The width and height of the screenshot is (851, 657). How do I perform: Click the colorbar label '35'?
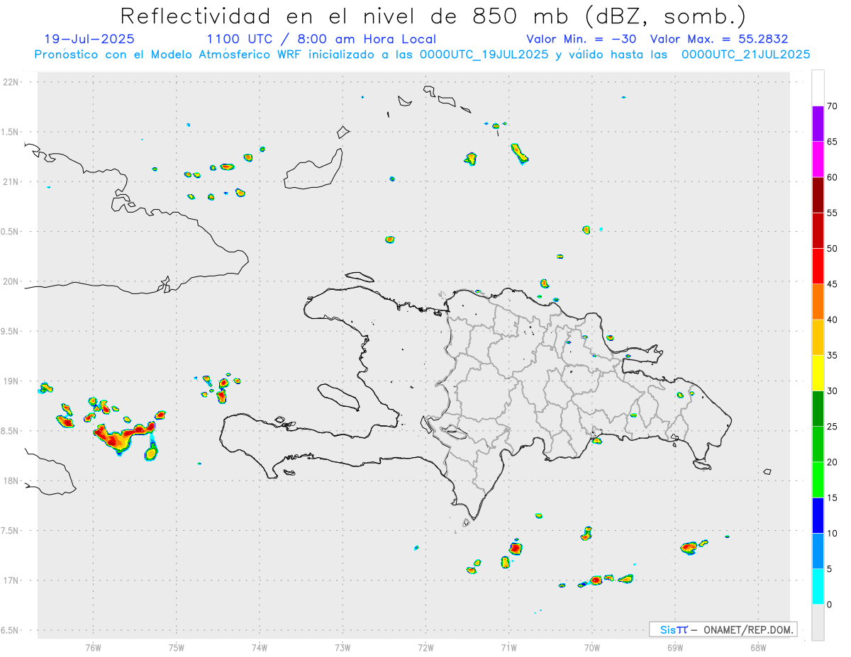pos(832,355)
